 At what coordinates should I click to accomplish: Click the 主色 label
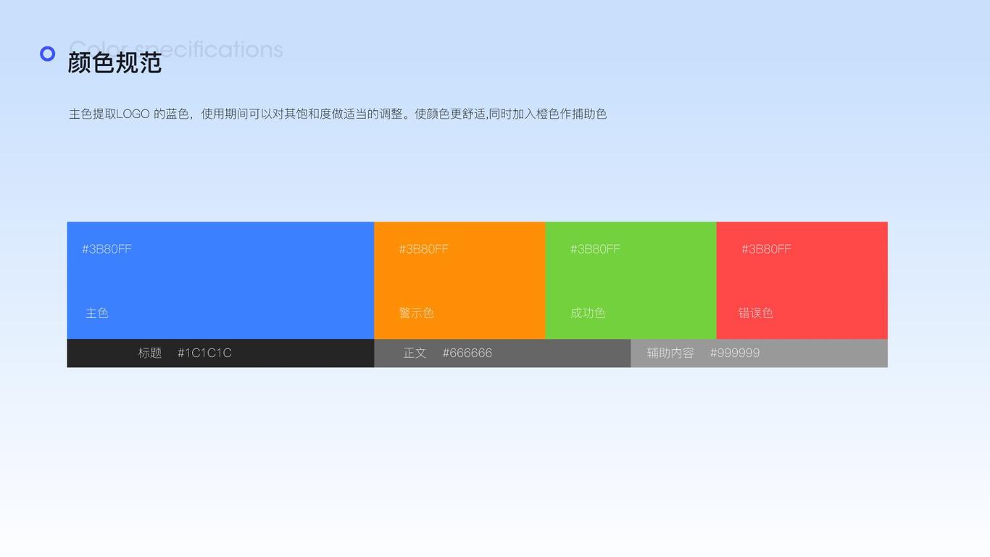coord(97,313)
